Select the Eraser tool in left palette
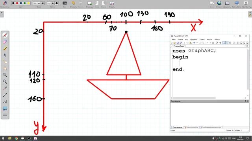252x141 pixels. [5, 42]
